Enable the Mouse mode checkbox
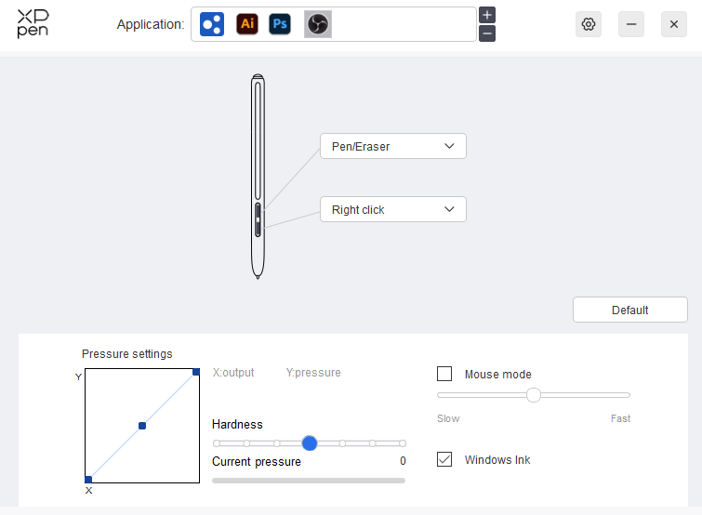Image resolution: width=702 pixels, height=515 pixels. pos(444,374)
